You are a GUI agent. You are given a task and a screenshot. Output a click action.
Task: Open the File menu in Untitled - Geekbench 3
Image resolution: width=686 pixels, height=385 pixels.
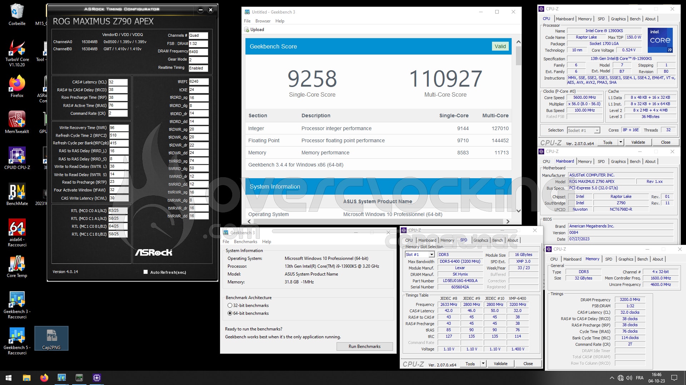247,21
